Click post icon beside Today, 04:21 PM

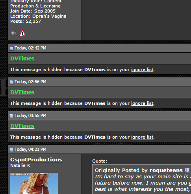coord(11,150)
